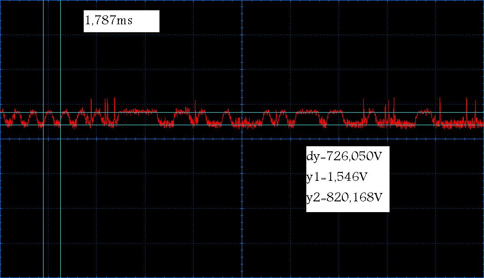Click the blue vertical center axis line

coord(242,210)
